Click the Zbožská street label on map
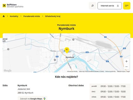The image size is (133, 100). click(x=53, y=51)
